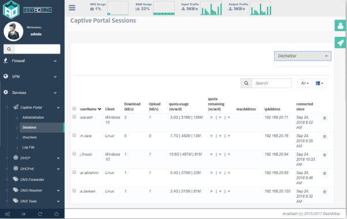Image resolution: width=347 pixels, height=219 pixels.
Task: Click the DNS Forwarder tag icon
Action: (16, 179)
